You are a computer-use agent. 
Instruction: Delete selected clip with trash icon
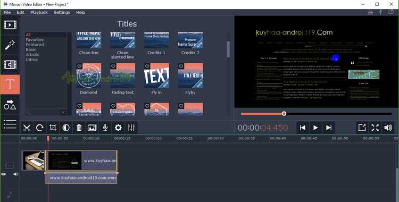click(x=79, y=128)
